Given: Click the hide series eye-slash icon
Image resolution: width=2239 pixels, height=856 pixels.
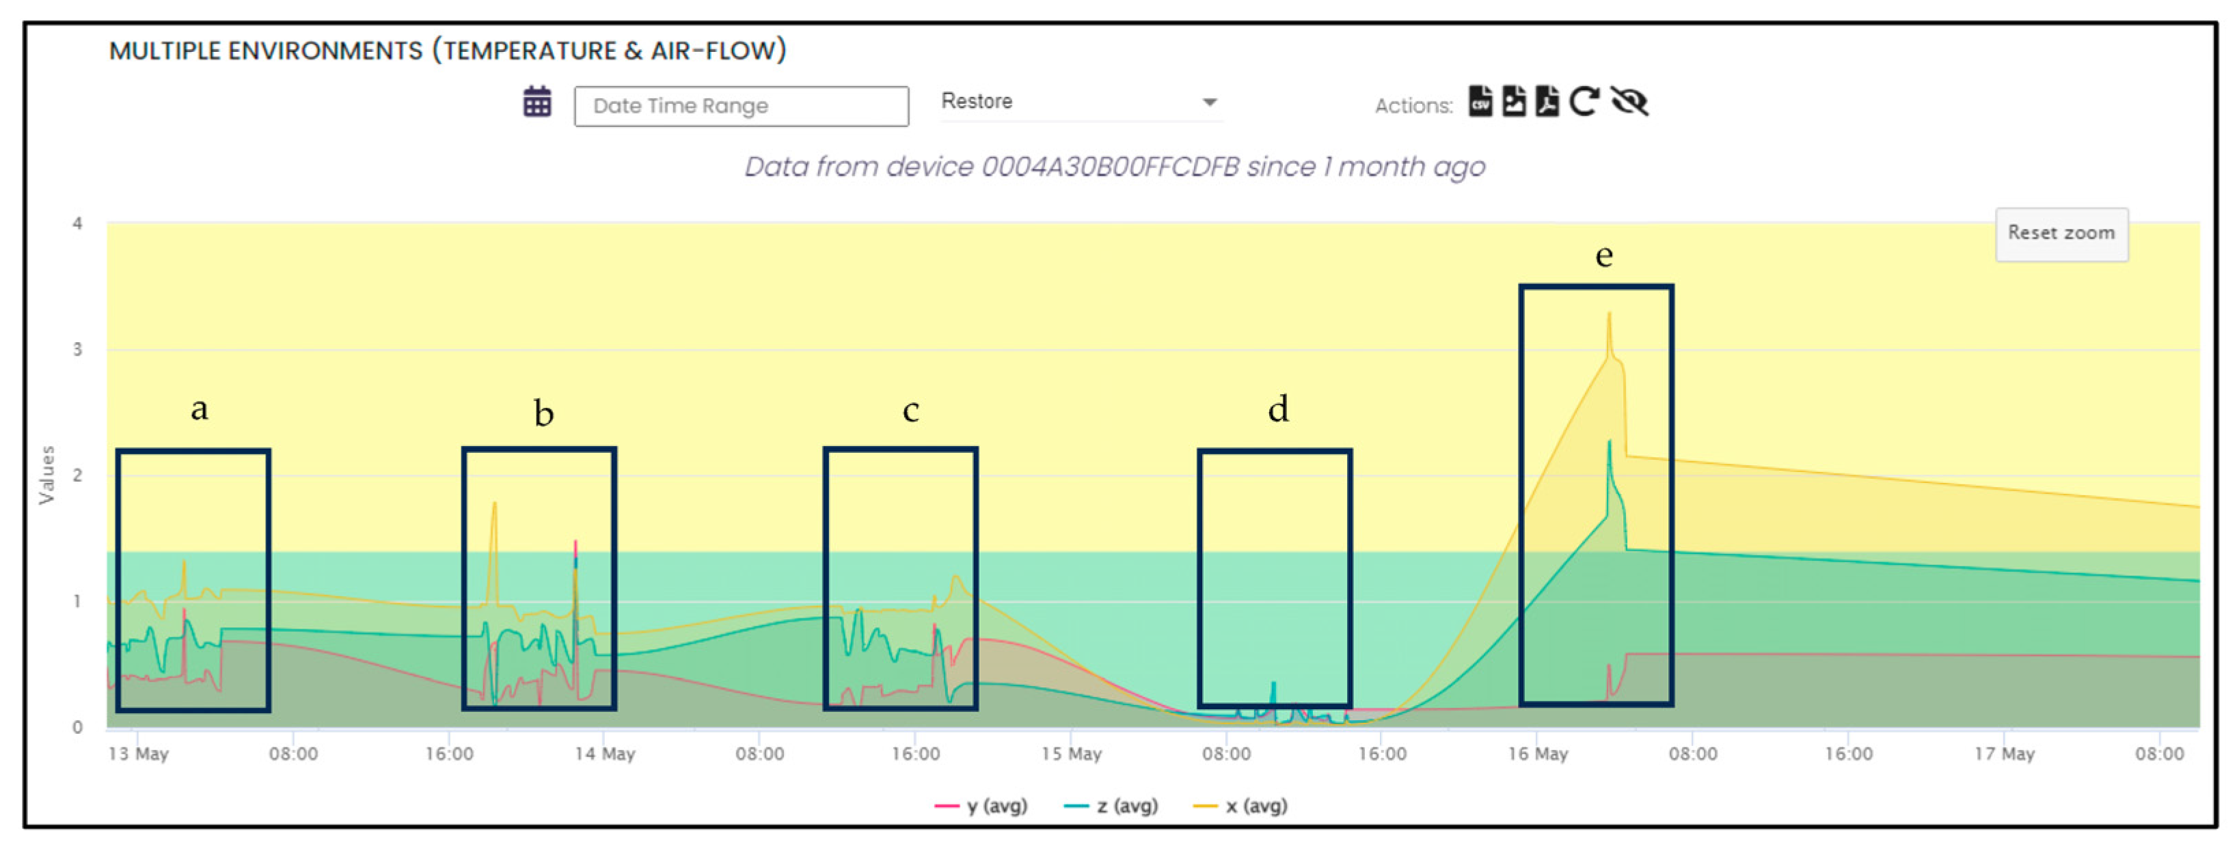Looking at the screenshot, I should (x=1629, y=102).
